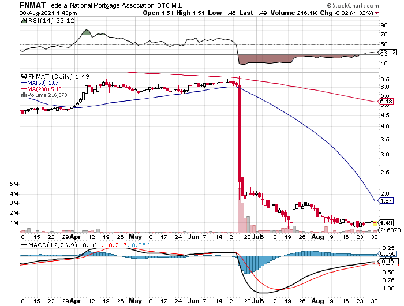Click the red down arrow beside Chg

(x=377, y=13)
